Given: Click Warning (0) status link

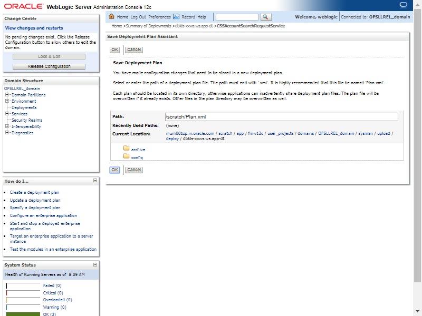Looking at the screenshot, I should point(55,307).
